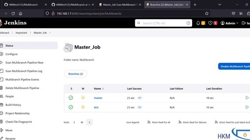Click Move in the sidebar
This screenshot has width=250, height=140.
pos(9,130)
